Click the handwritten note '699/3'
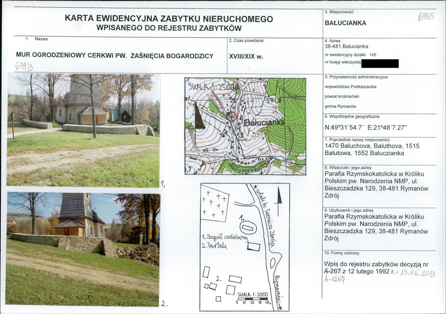 pyautogui.click(x=24, y=66)
